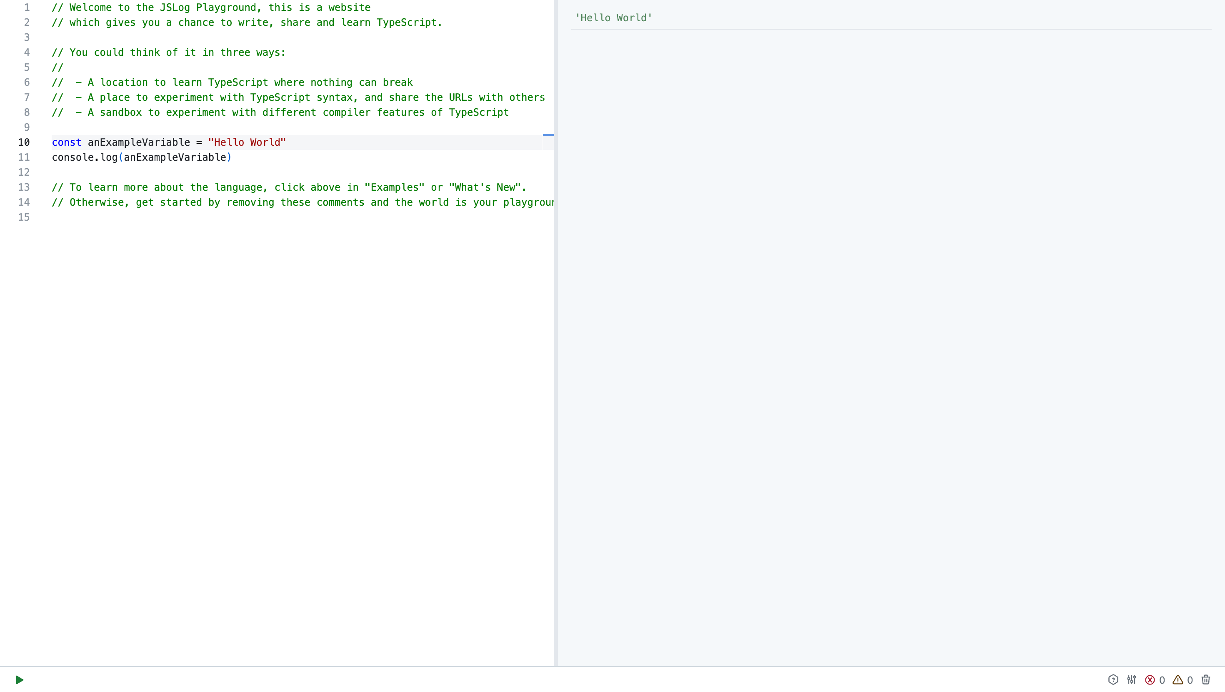
Task: Place cursor on the const keyword
Action: tap(67, 142)
